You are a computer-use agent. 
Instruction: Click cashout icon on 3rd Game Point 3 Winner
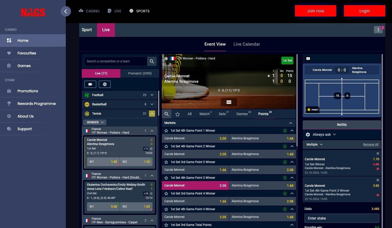285,162
